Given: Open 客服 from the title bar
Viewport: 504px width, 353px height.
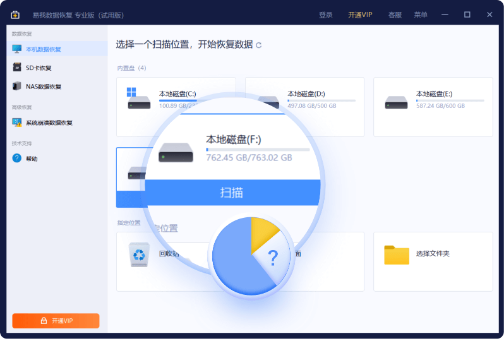Looking at the screenshot, I should pos(395,15).
